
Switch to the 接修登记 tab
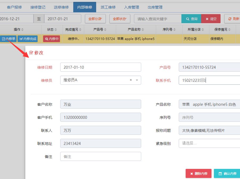click(38, 7)
